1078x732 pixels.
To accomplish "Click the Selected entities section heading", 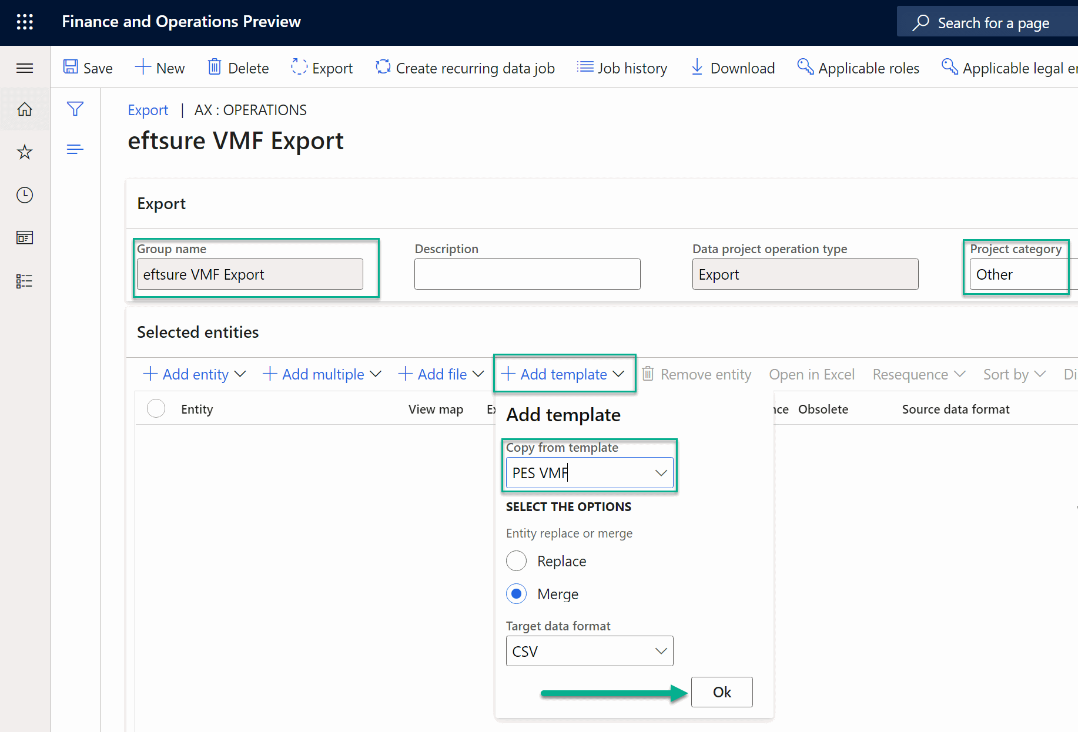I will pos(197,332).
